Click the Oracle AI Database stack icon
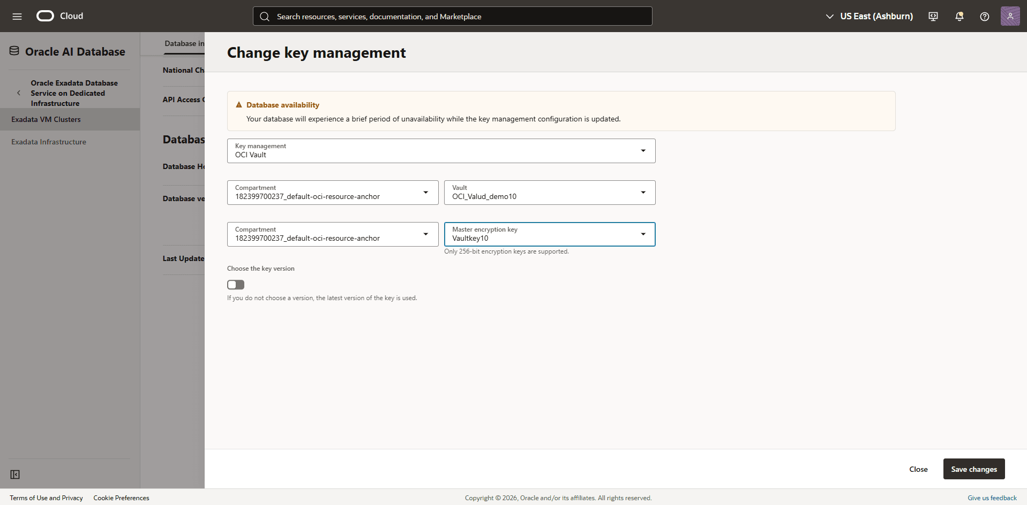Screen dimensions: 1027x505 point(14,51)
